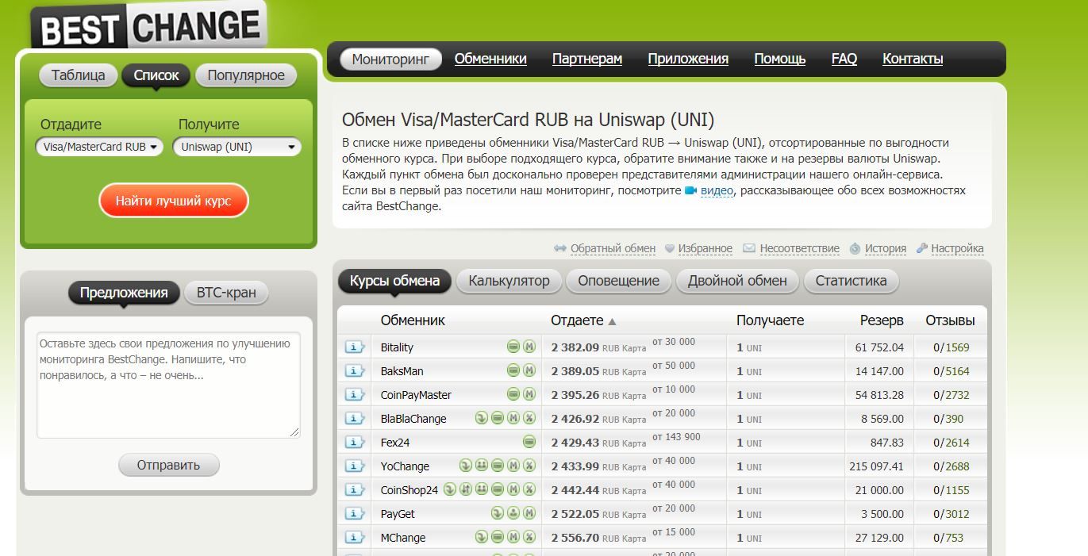The width and height of the screenshot is (1088, 556).
Task: Click the 'видео' link in description
Action: point(717,191)
